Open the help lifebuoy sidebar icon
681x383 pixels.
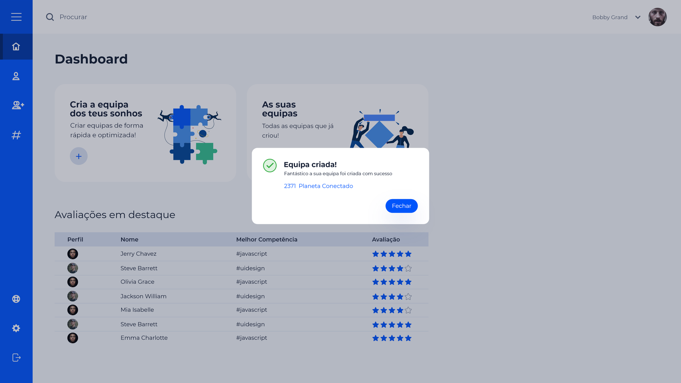pos(16,299)
